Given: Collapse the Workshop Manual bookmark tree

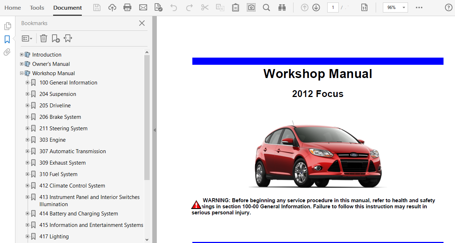Looking at the screenshot, I should coord(22,73).
